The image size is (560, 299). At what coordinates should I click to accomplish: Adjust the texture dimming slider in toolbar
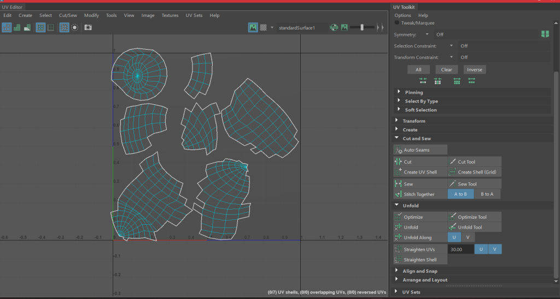pyautogui.click(x=362, y=27)
